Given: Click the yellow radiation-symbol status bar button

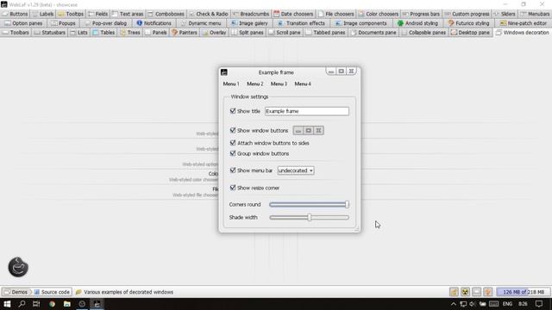Looking at the screenshot, I should click(465, 292).
